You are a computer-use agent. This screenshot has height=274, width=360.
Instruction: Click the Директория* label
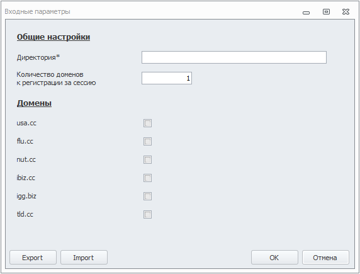[38, 57]
